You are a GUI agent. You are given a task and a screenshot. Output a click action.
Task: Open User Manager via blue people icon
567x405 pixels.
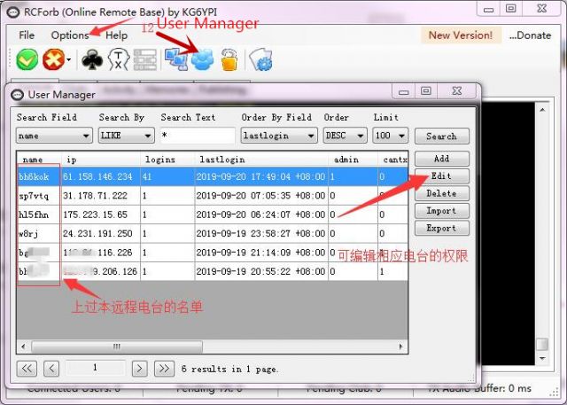click(203, 60)
